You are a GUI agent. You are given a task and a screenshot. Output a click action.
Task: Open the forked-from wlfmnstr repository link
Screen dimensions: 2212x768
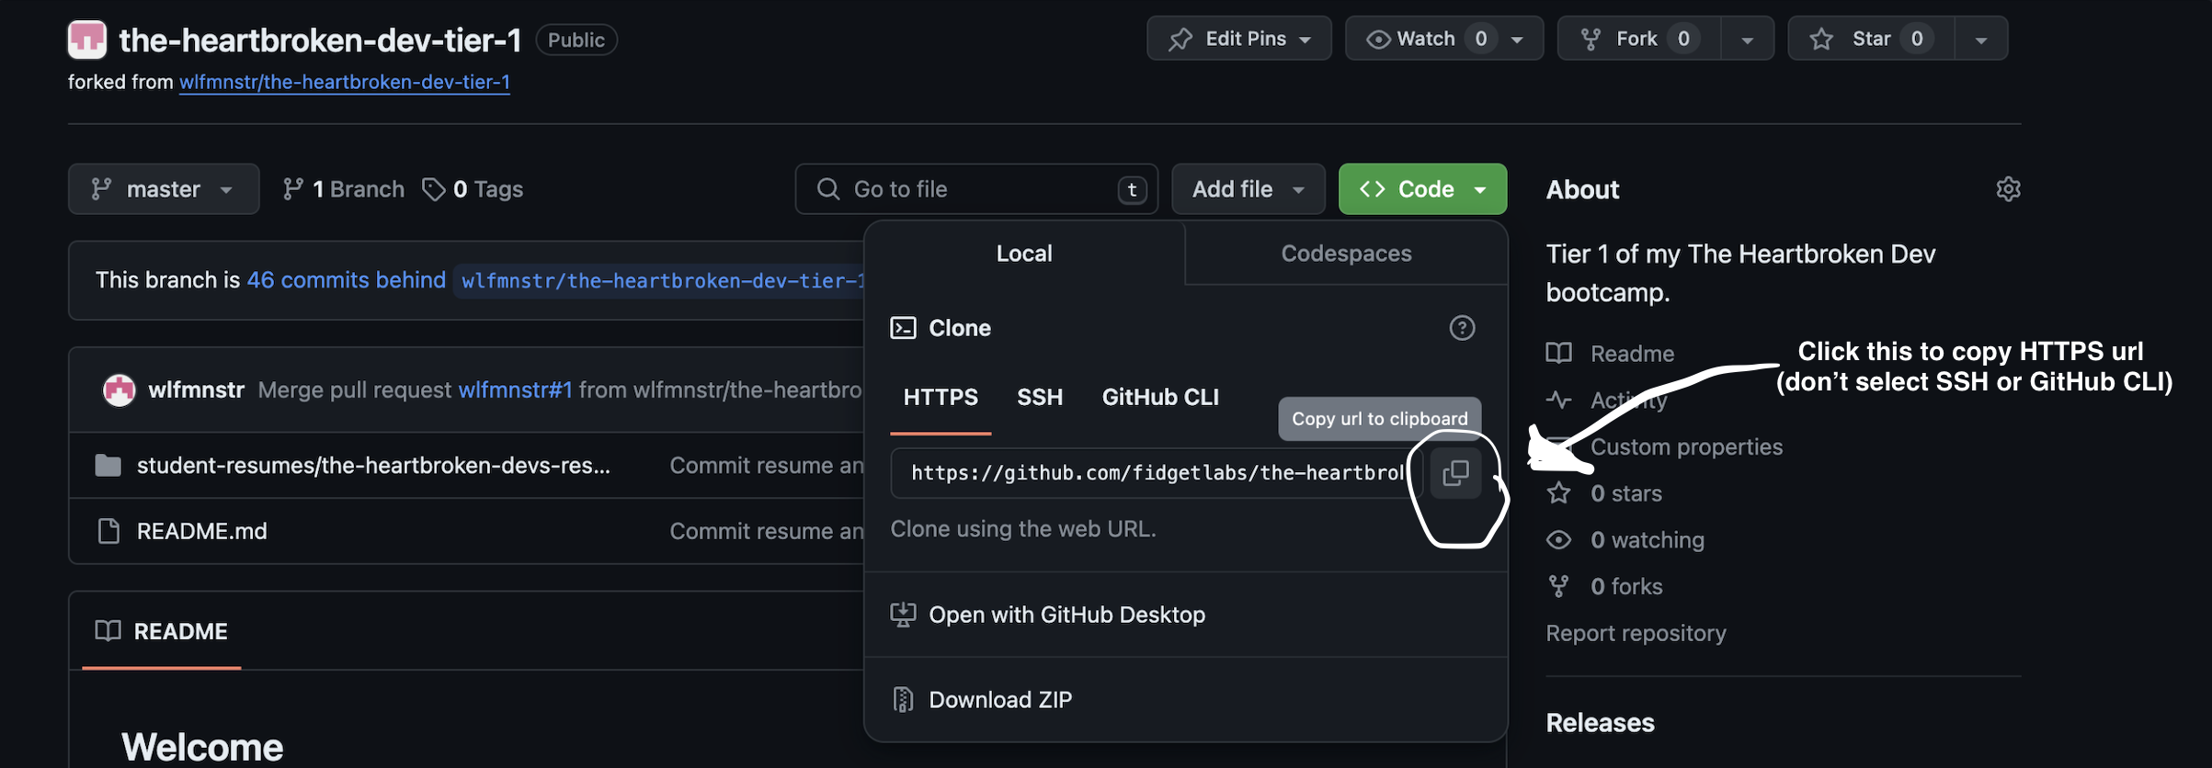pyautogui.click(x=345, y=82)
